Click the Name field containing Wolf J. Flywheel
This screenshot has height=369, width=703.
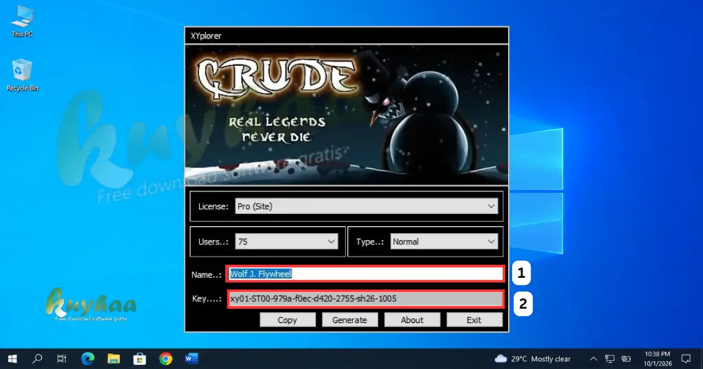365,274
